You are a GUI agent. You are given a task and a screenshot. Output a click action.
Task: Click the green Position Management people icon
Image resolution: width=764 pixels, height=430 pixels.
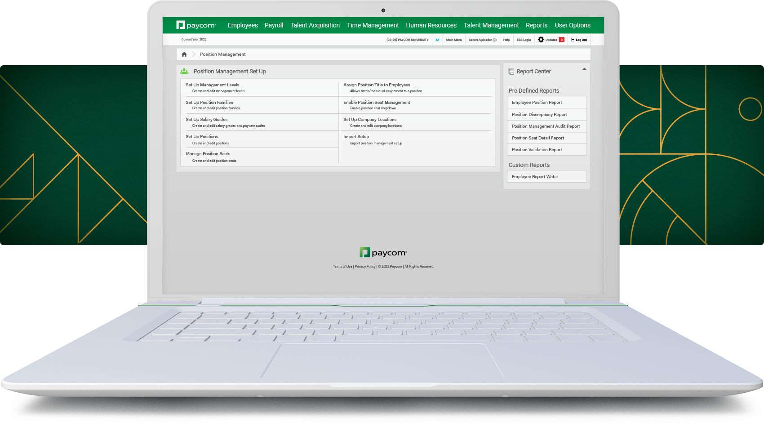coord(184,72)
